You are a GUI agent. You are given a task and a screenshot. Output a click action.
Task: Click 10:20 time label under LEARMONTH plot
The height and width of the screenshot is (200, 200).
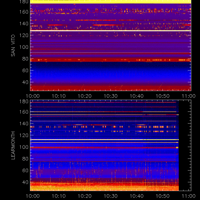point(85,196)
